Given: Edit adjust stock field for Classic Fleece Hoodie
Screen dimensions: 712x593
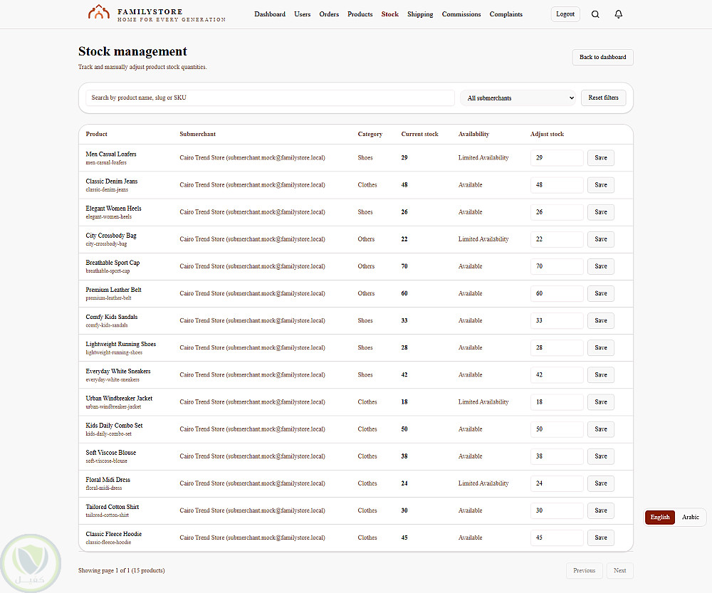Looking at the screenshot, I should point(557,537).
